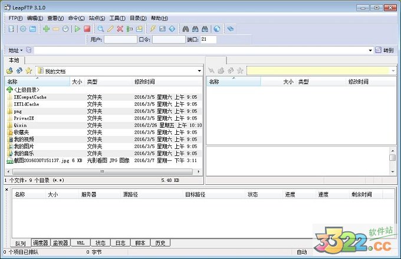Click the address bar site icon
The width and height of the screenshot is (401, 259).
[x=29, y=50]
